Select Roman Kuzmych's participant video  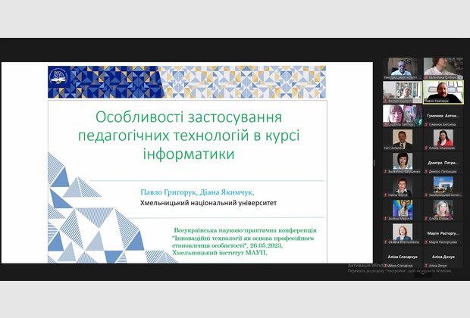tap(402, 91)
